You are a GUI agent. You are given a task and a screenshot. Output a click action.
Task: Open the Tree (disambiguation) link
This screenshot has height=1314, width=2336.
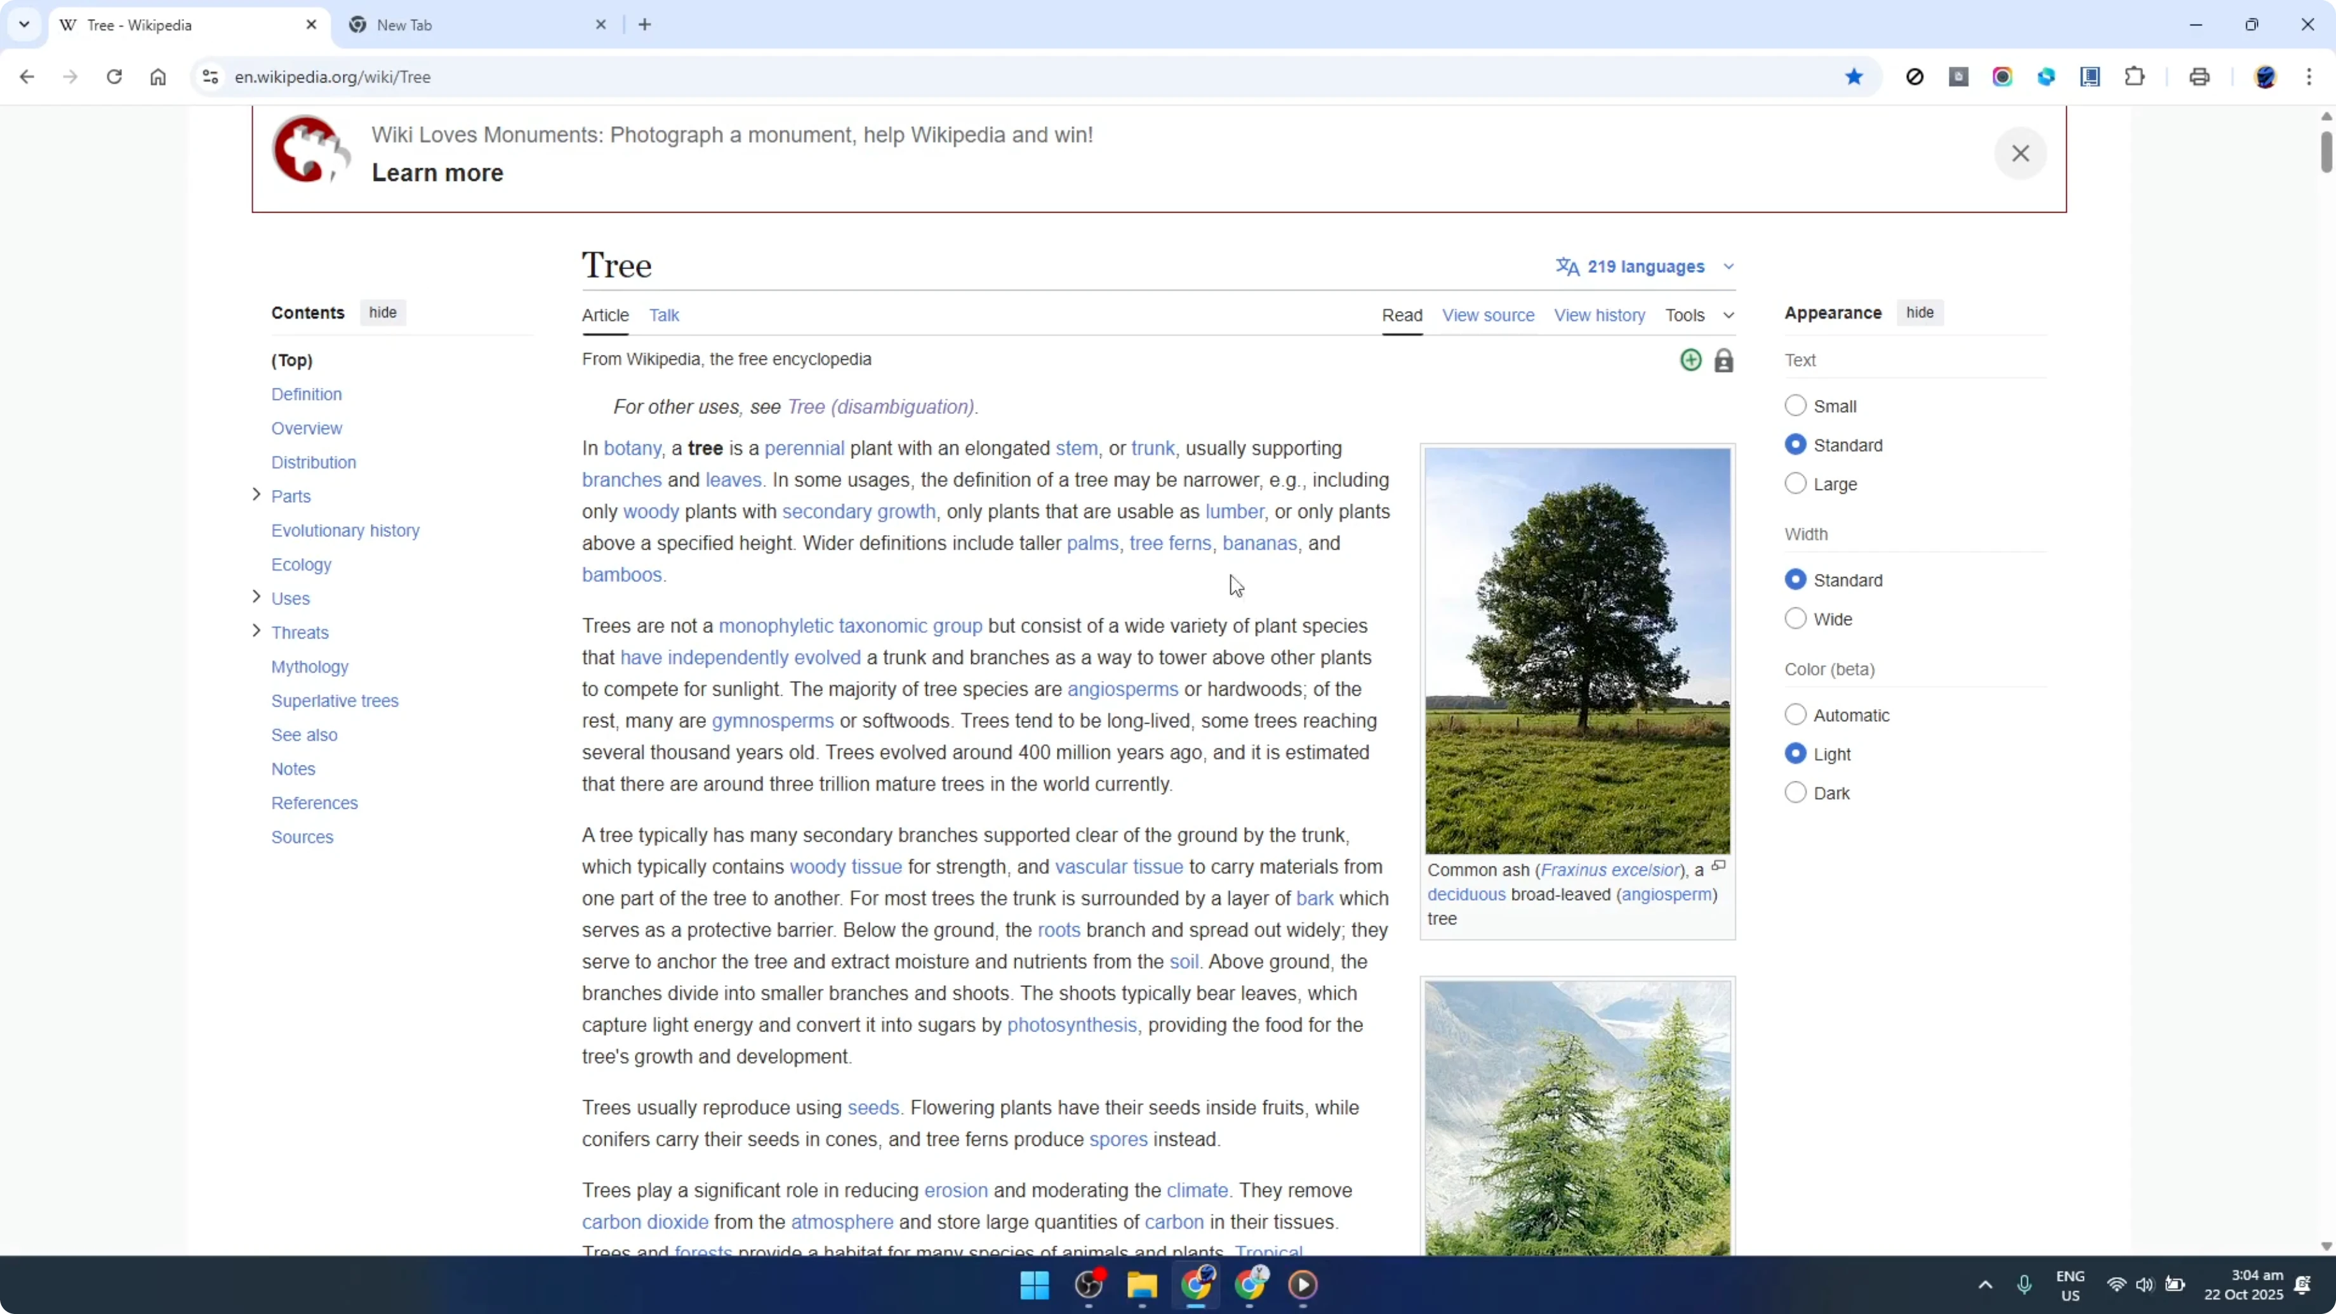coord(880,407)
